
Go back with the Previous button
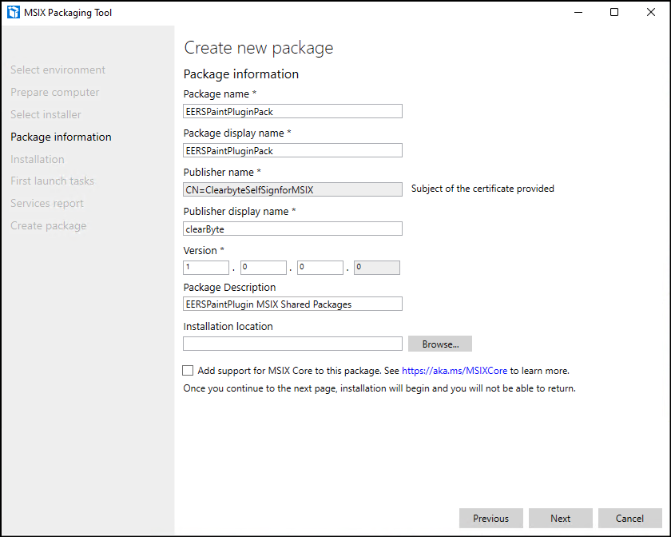[490, 519]
